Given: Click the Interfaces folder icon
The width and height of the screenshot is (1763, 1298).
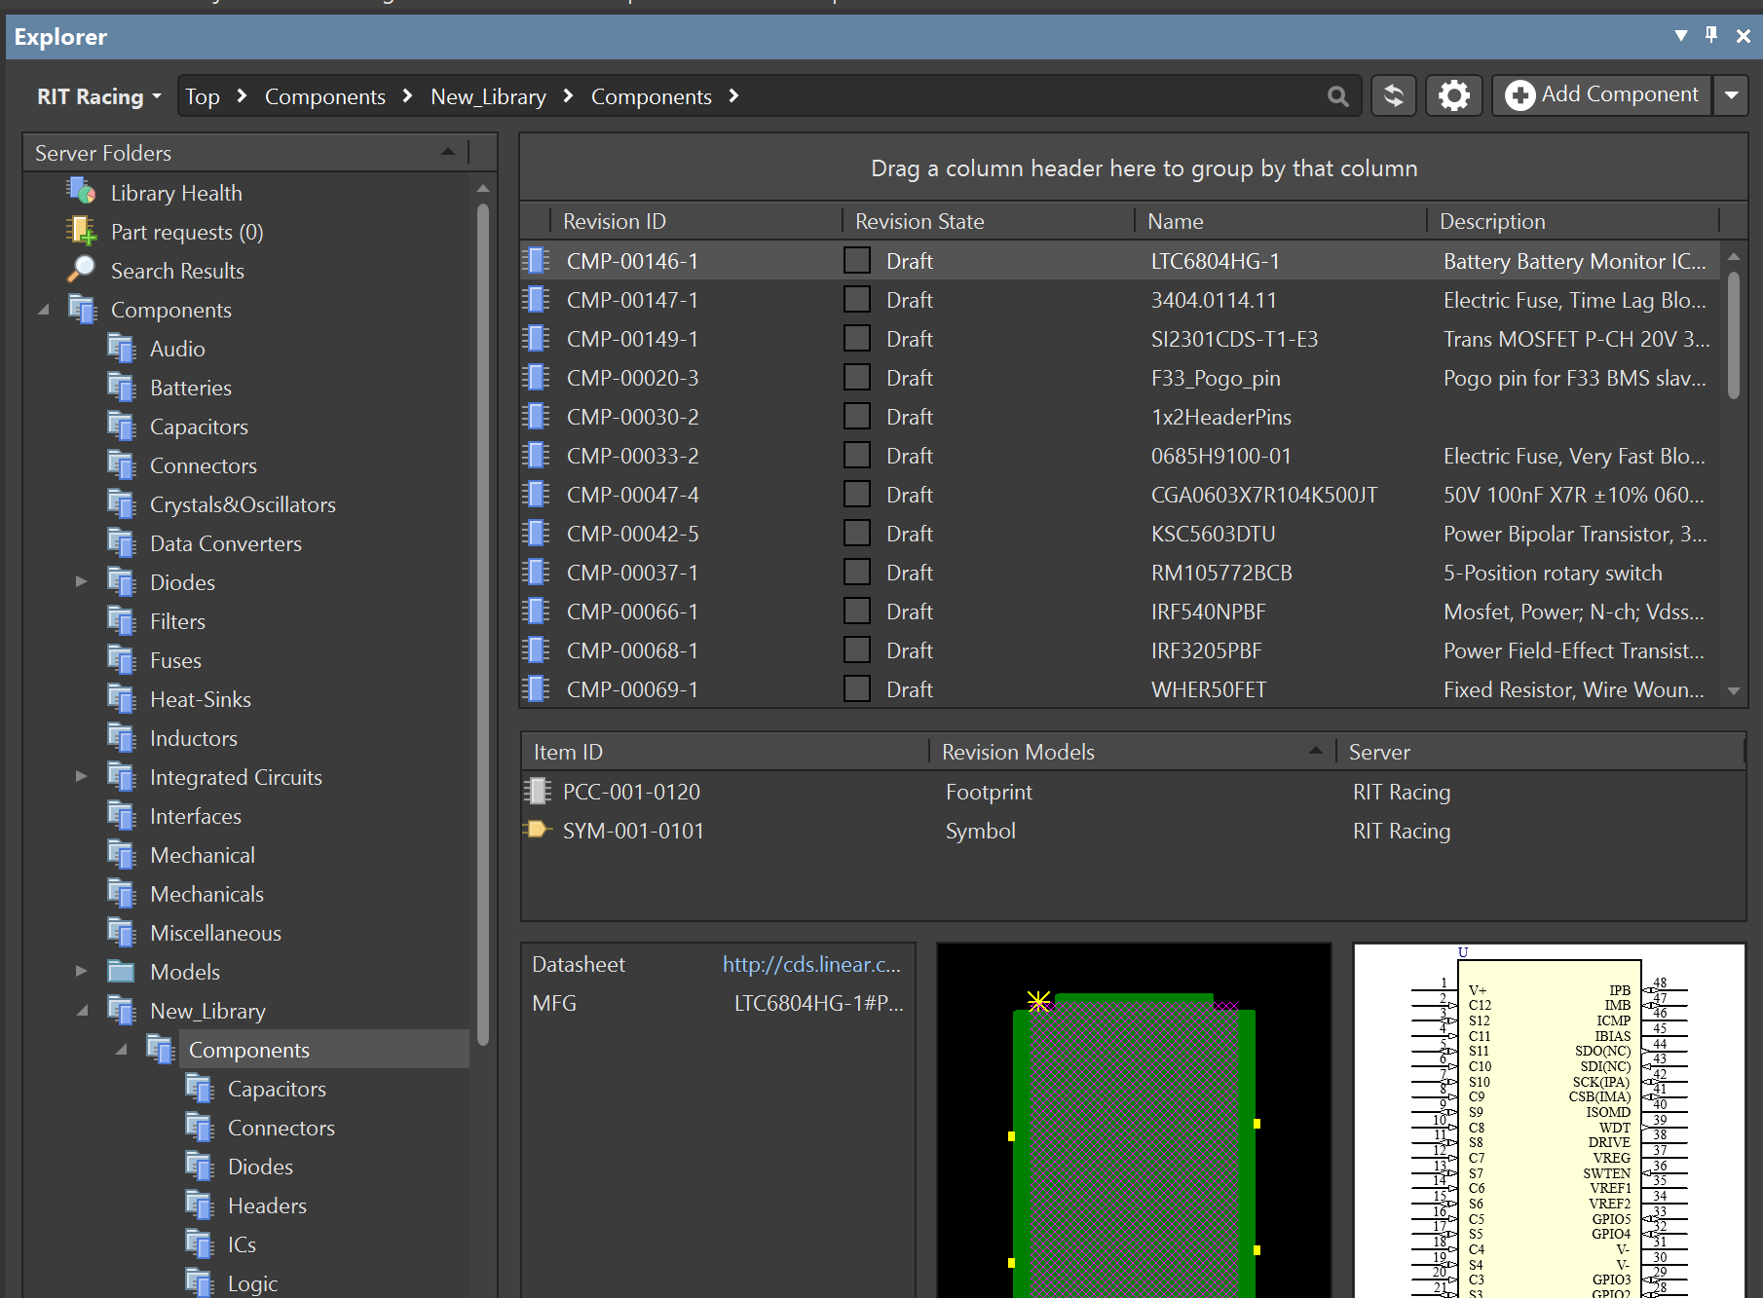Looking at the screenshot, I should click(x=121, y=815).
